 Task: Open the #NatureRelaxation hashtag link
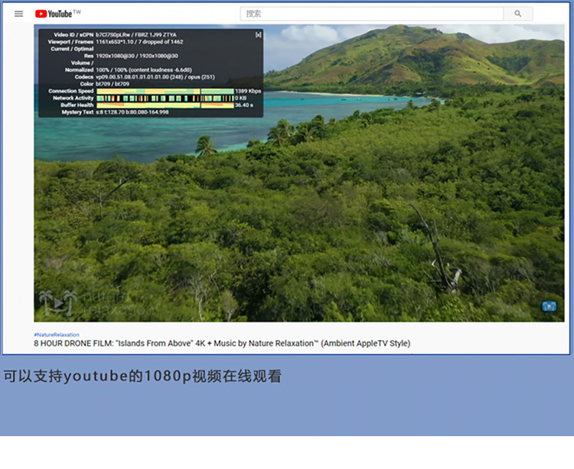(x=56, y=335)
